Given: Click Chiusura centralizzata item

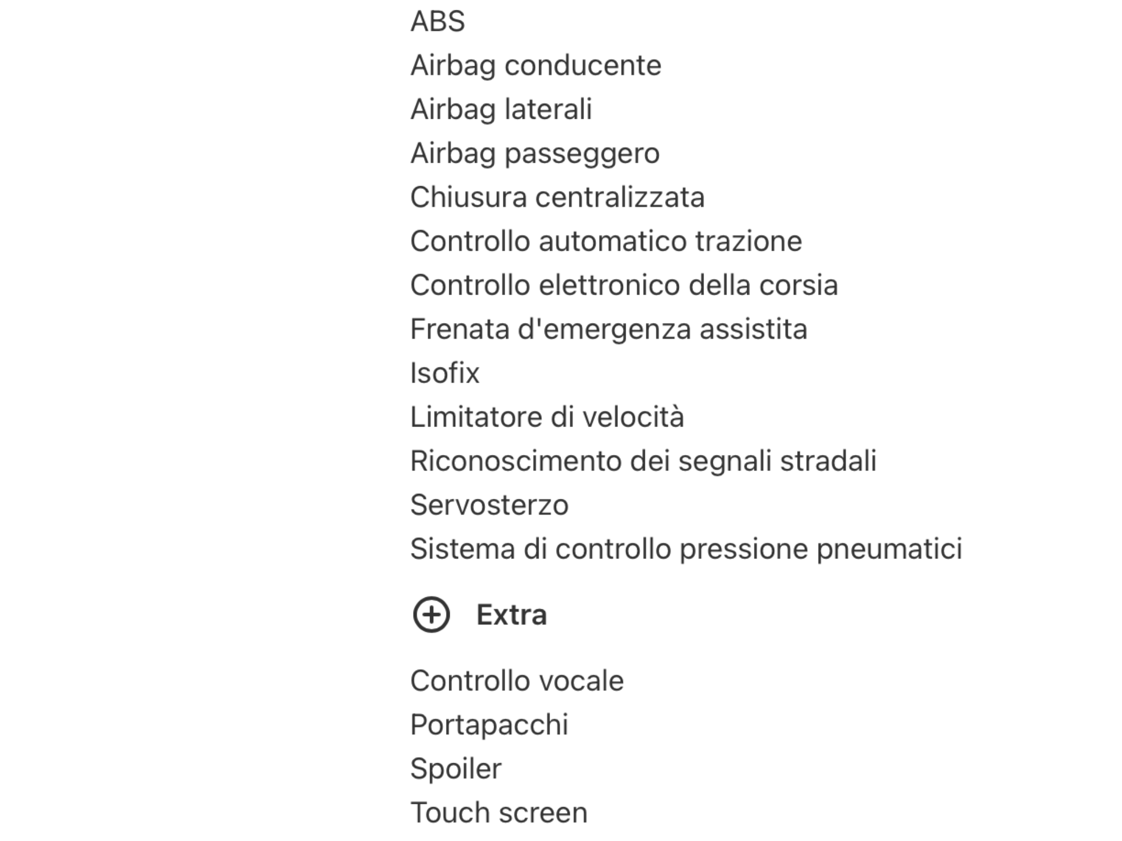Looking at the screenshot, I should 558,197.
